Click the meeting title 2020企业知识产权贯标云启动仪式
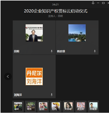Image resolution: width=109 pixels, height=113 pixels. click(x=56, y=11)
